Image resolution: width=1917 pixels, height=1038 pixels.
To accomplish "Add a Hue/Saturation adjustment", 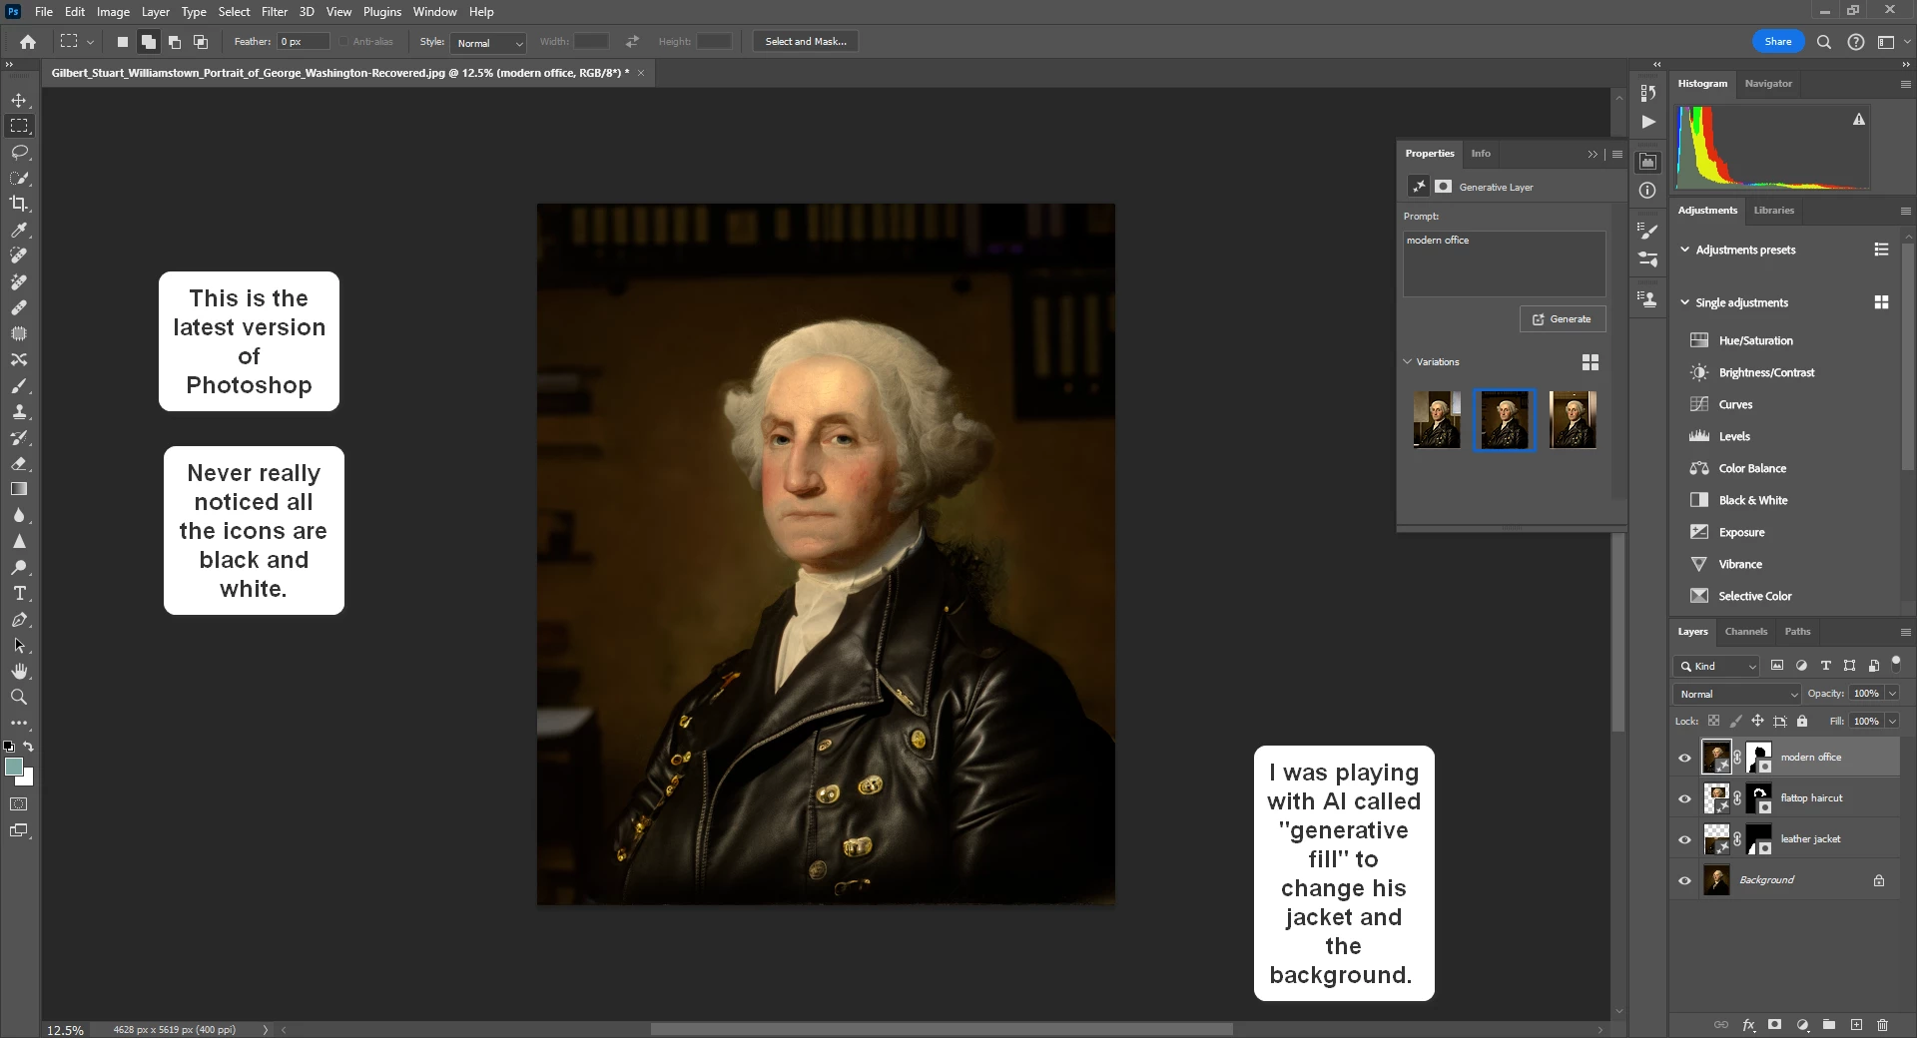I will point(1755,340).
